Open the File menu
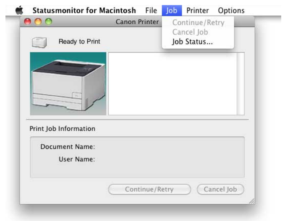The image size is (285, 221). [x=151, y=10]
